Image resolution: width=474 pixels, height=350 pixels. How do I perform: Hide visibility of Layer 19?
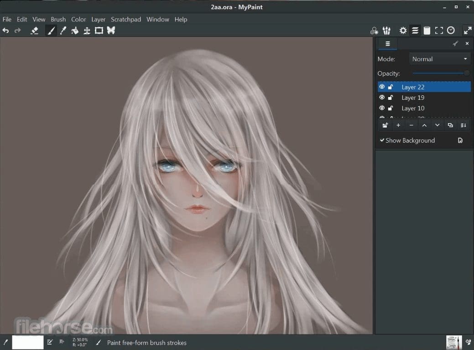[382, 97]
